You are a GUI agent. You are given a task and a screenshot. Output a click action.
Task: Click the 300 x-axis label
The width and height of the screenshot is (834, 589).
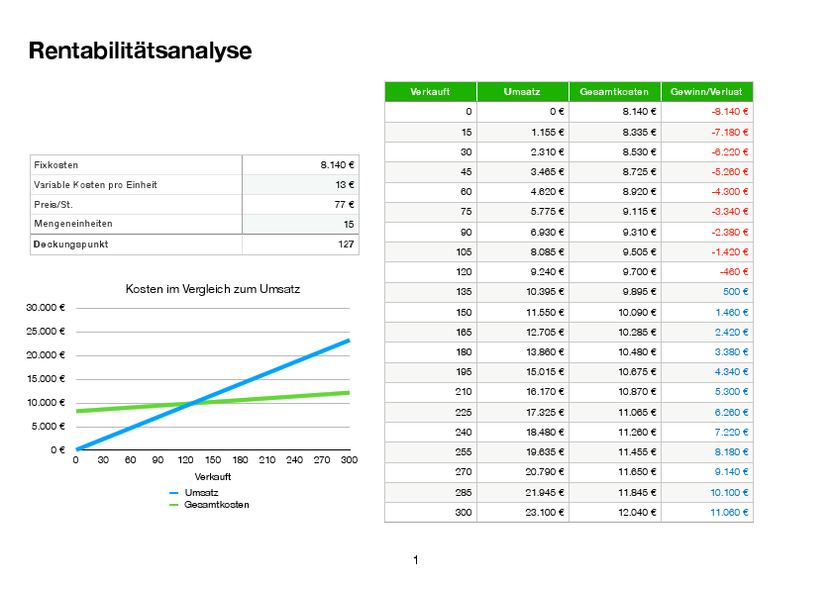point(349,460)
